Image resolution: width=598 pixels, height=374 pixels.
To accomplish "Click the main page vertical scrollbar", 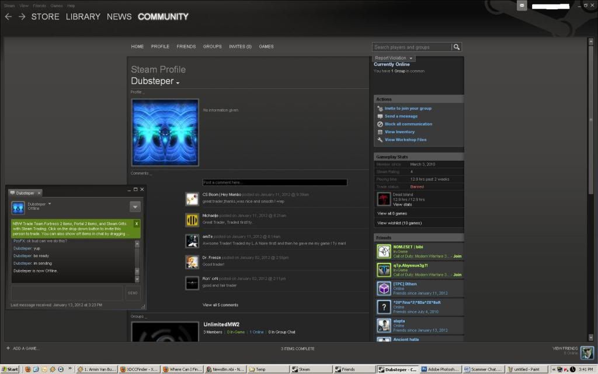I will [591, 189].
